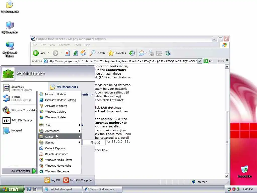Open the Address bar URL dropdown
The image size is (257, 193).
pos(200,61)
